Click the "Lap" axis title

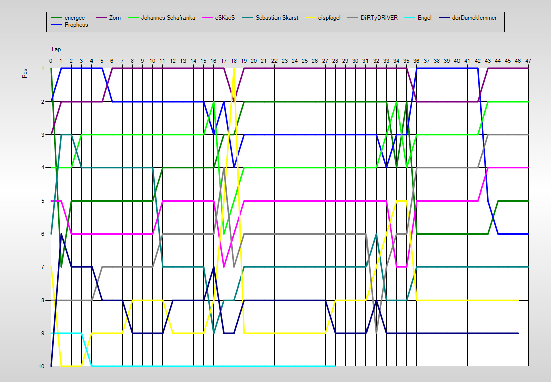click(x=55, y=49)
